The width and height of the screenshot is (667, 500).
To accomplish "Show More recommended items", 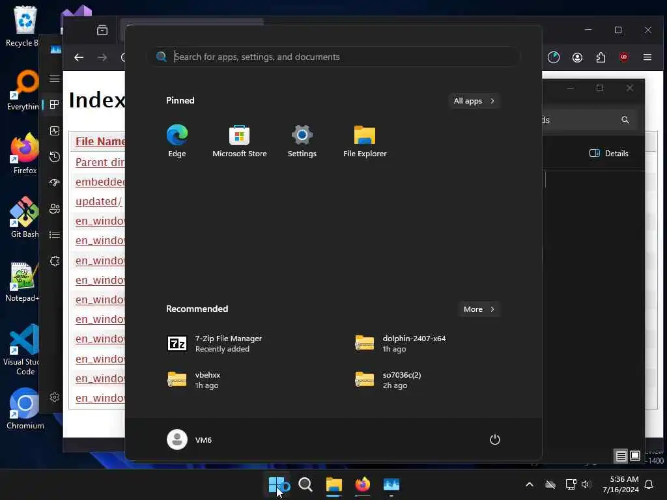I will point(479,309).
